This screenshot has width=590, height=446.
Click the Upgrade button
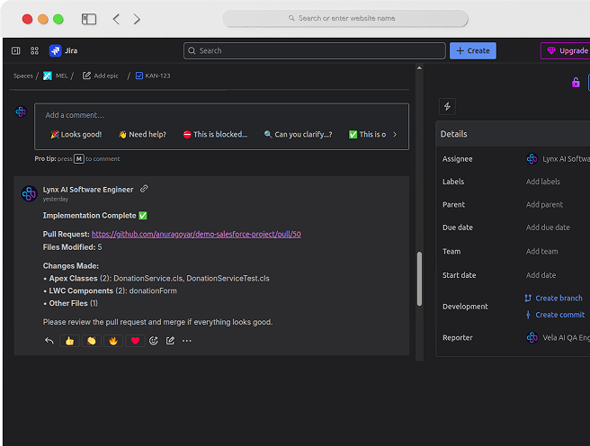click(567, 50)
